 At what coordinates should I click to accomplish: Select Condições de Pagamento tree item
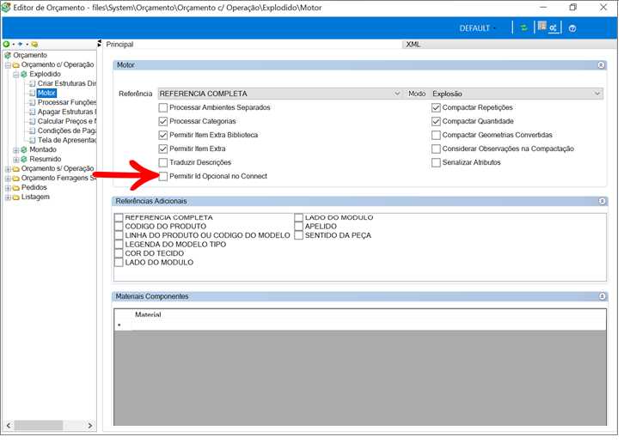point(67,131)
